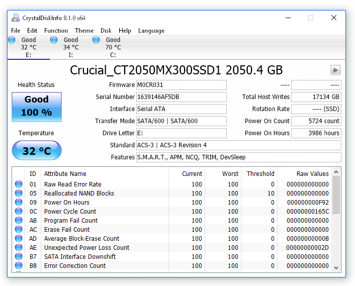Screen dimensions: 355x286
Task: Open the Function menu
Action: click(56, 31)
